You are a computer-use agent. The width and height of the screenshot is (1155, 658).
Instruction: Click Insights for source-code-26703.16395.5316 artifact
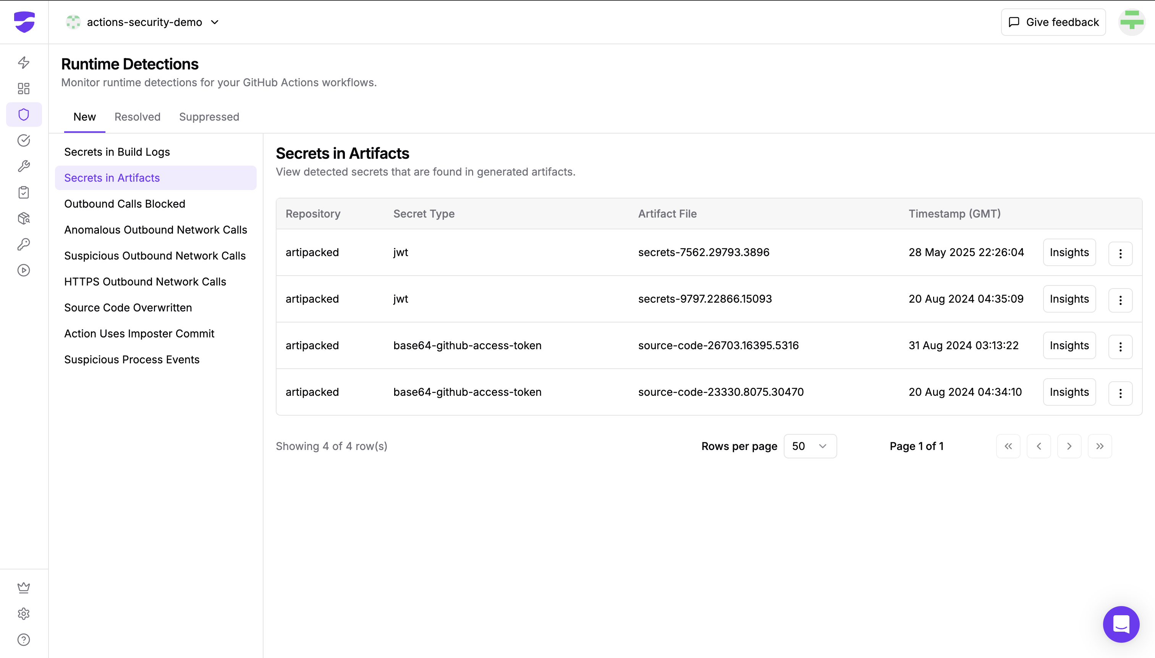click(x=1069, y=346)
